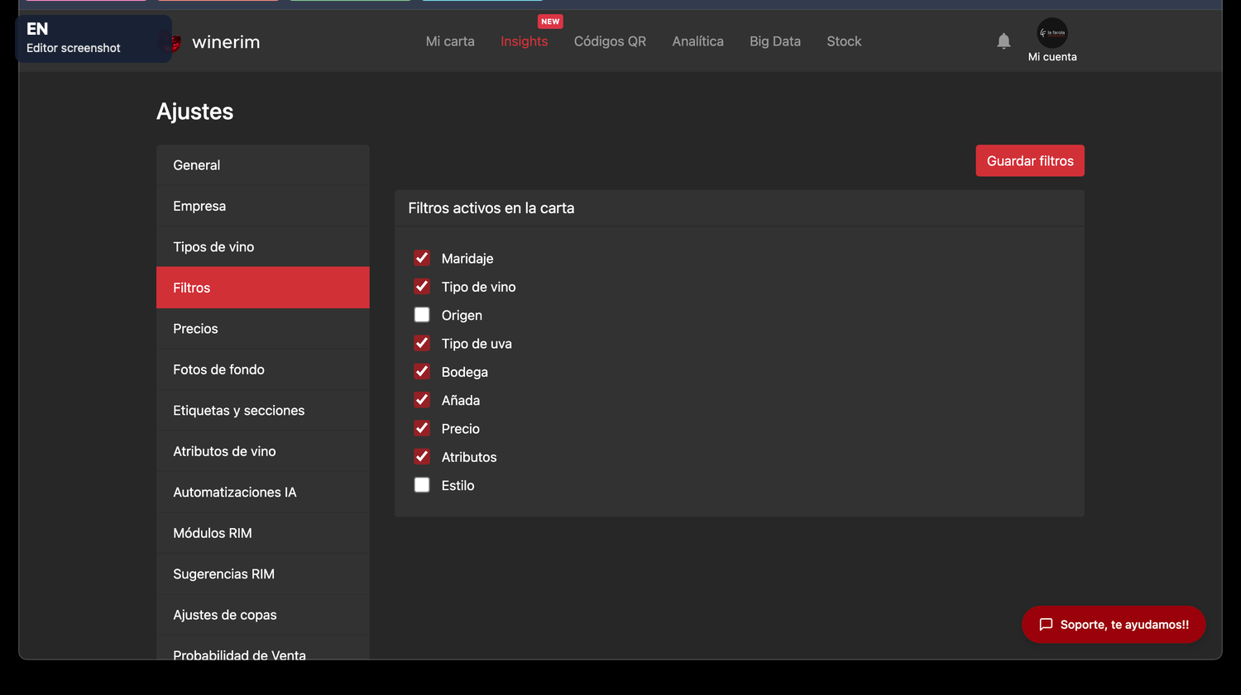This screenshot has width=1241, height=695.
Task: Toggle the Añada filter checkbox
Action: pyautogui.click(x=422, y=400)
